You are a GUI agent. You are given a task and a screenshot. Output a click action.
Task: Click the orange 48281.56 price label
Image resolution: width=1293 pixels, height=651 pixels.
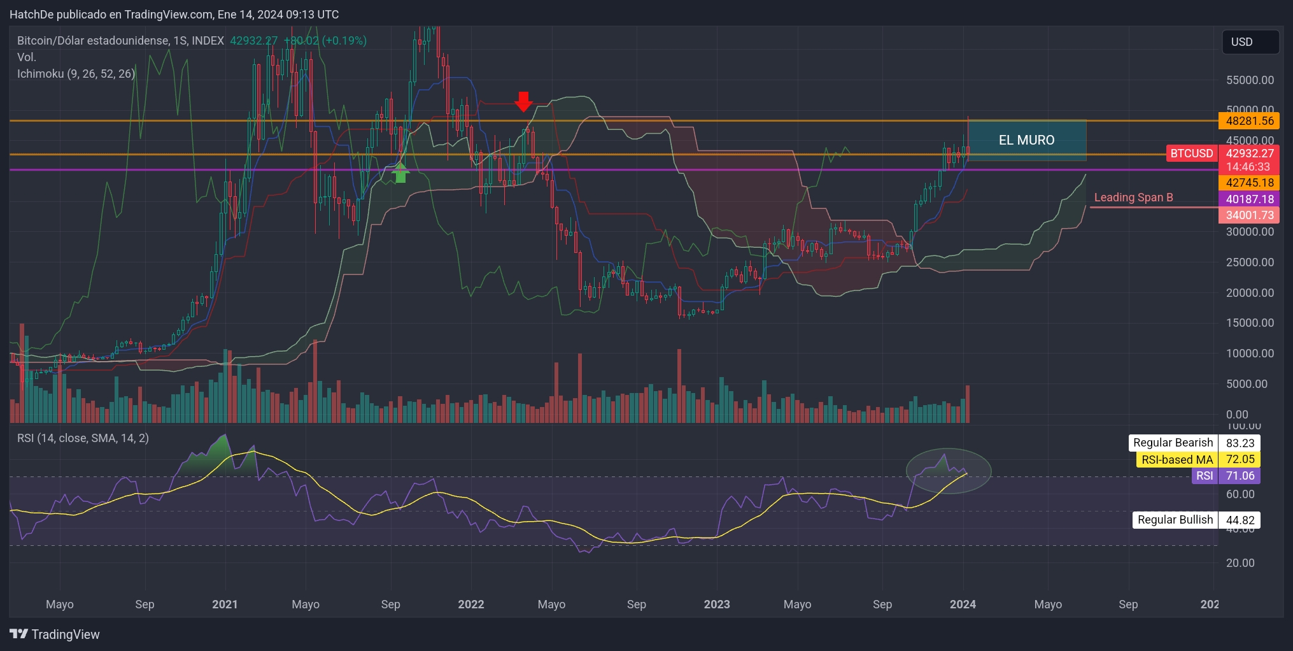coord(1249,121)
